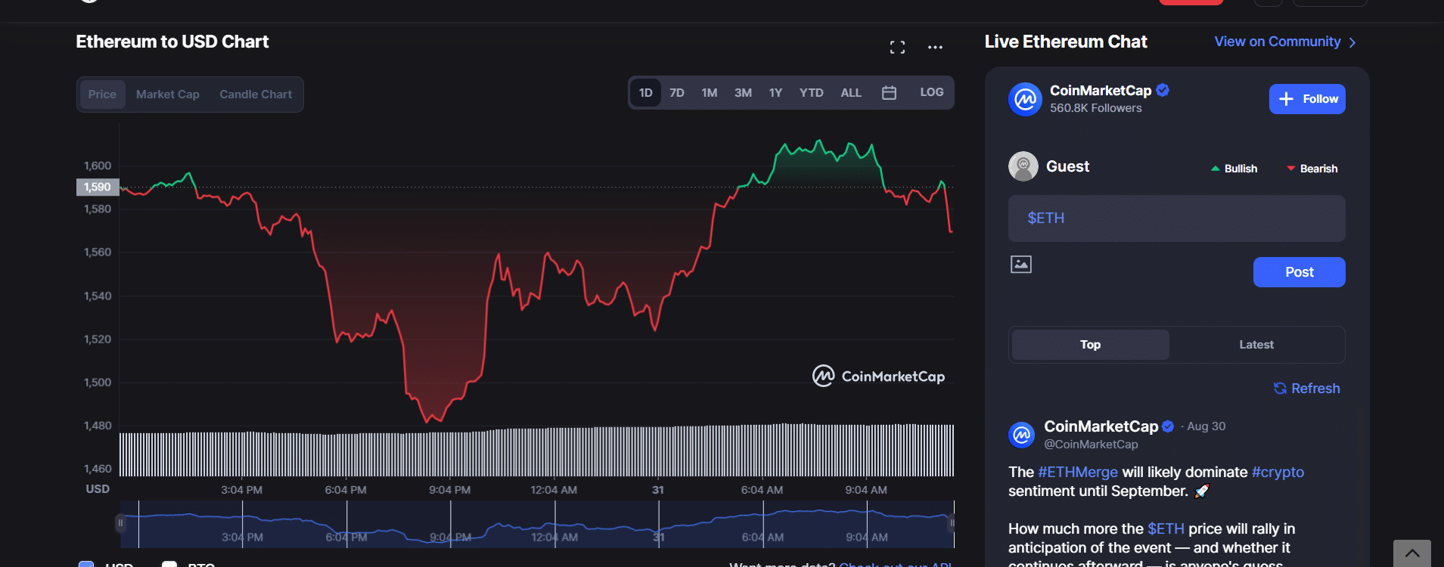This screenshot has height=567, width=1444.
Task: Click right handle of chart range slider
Action: pyautogui.click(x=952, y=523)
